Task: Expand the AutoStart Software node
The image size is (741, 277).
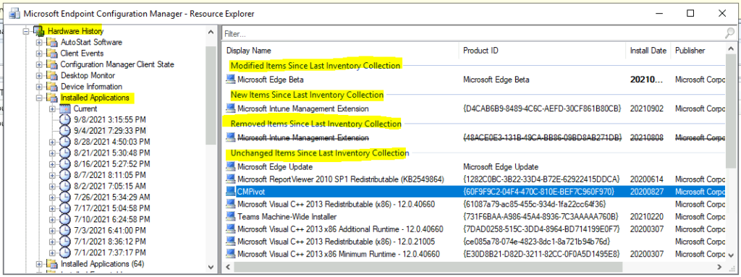Action: tap(39, 43)
